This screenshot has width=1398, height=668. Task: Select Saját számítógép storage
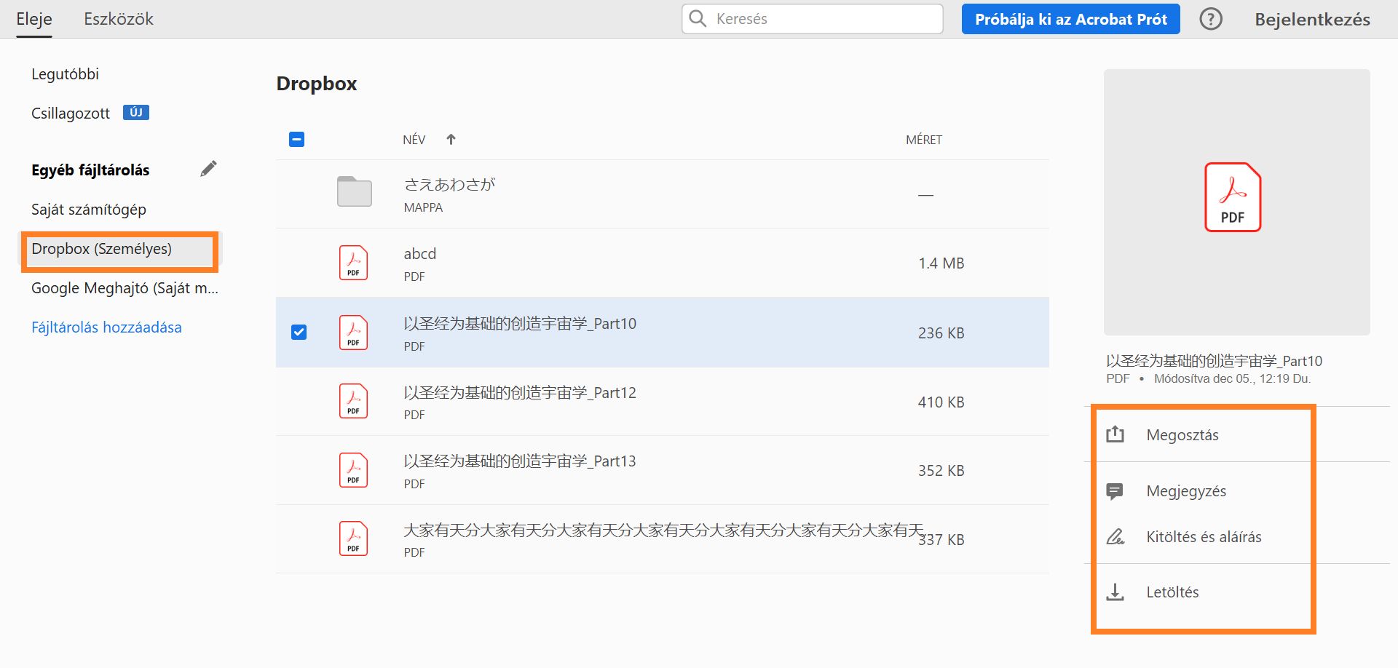(x=89, y=210)
